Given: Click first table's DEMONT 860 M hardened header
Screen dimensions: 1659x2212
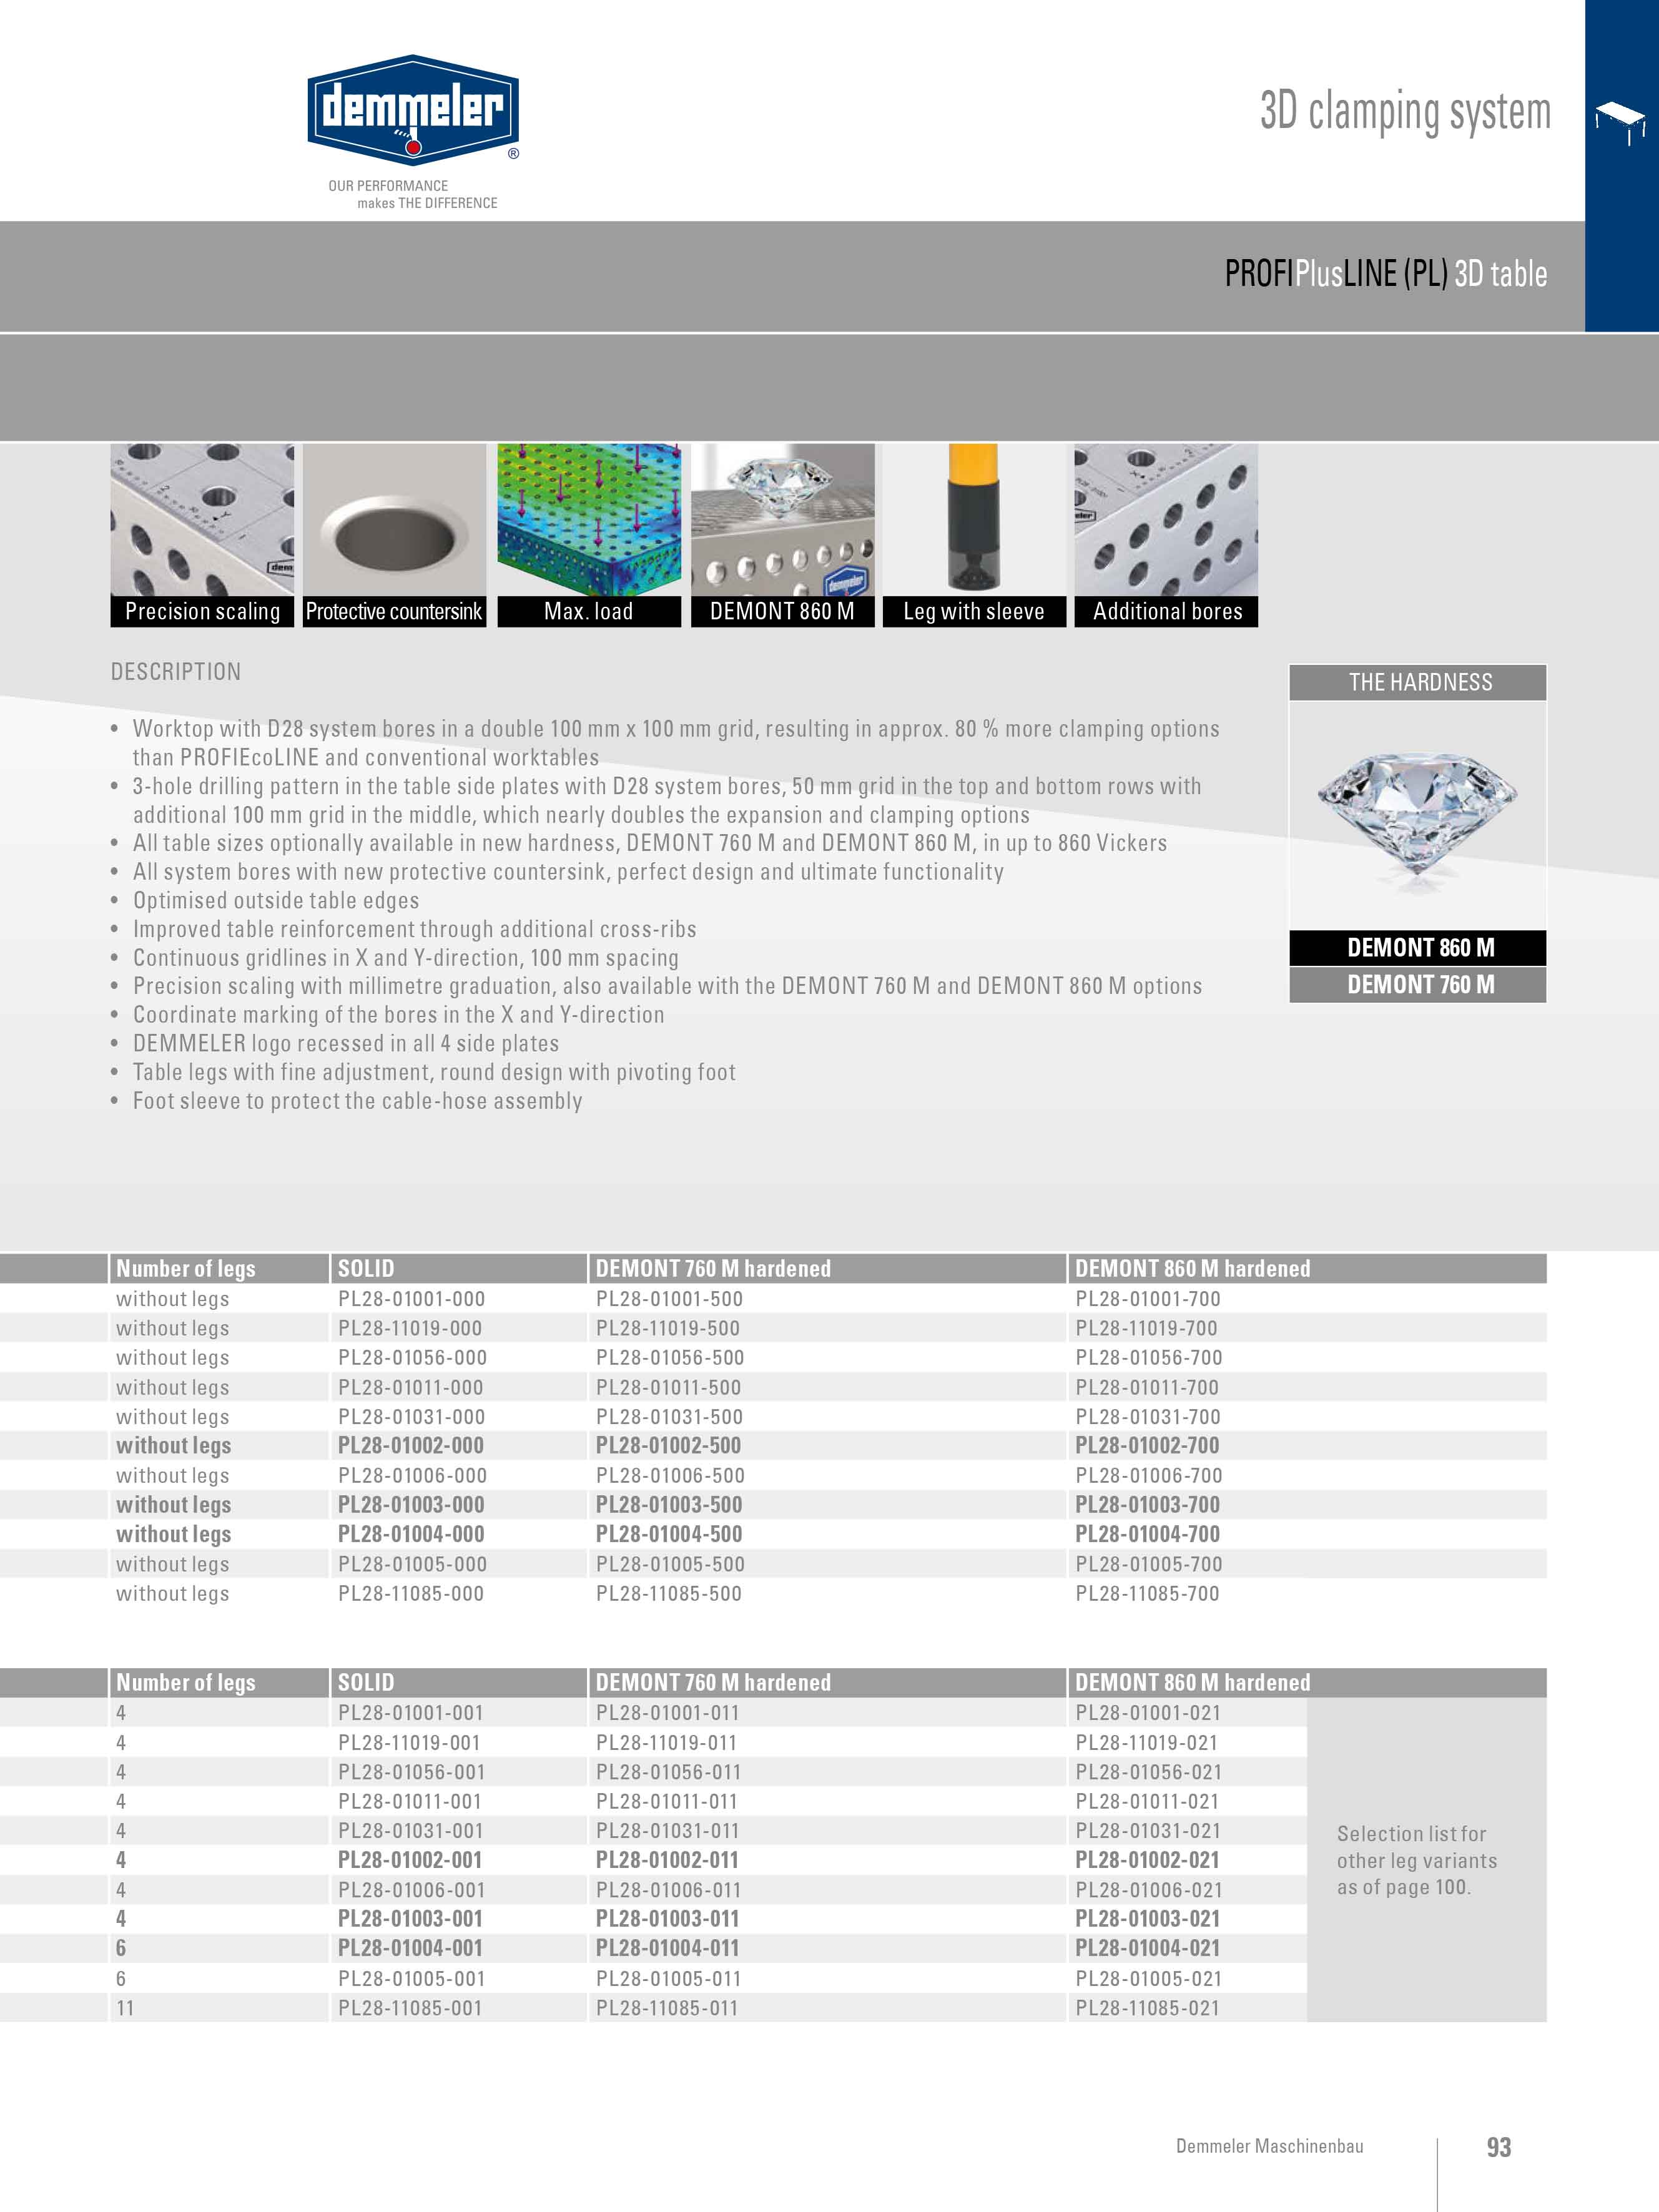Looking at the screenshot, I should click(1307, 1268).
